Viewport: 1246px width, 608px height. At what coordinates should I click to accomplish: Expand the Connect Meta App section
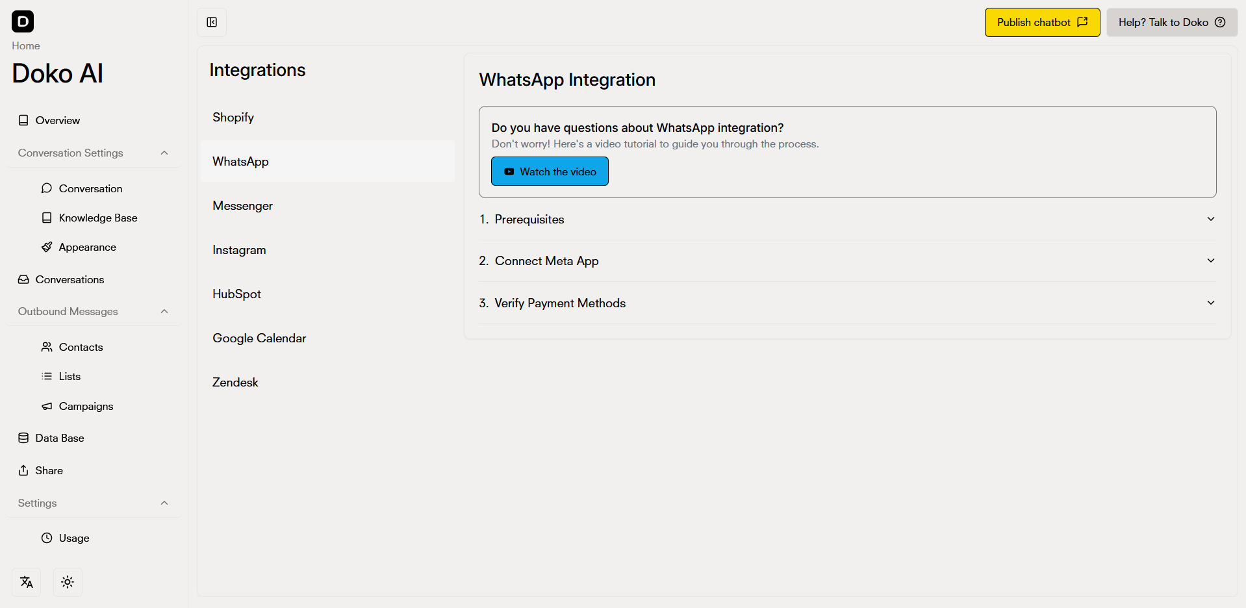click(1210, 260)
